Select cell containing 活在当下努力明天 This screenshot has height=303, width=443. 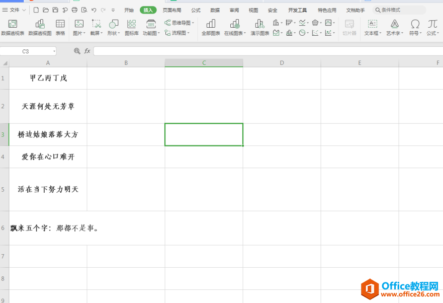tap(48, 189)
